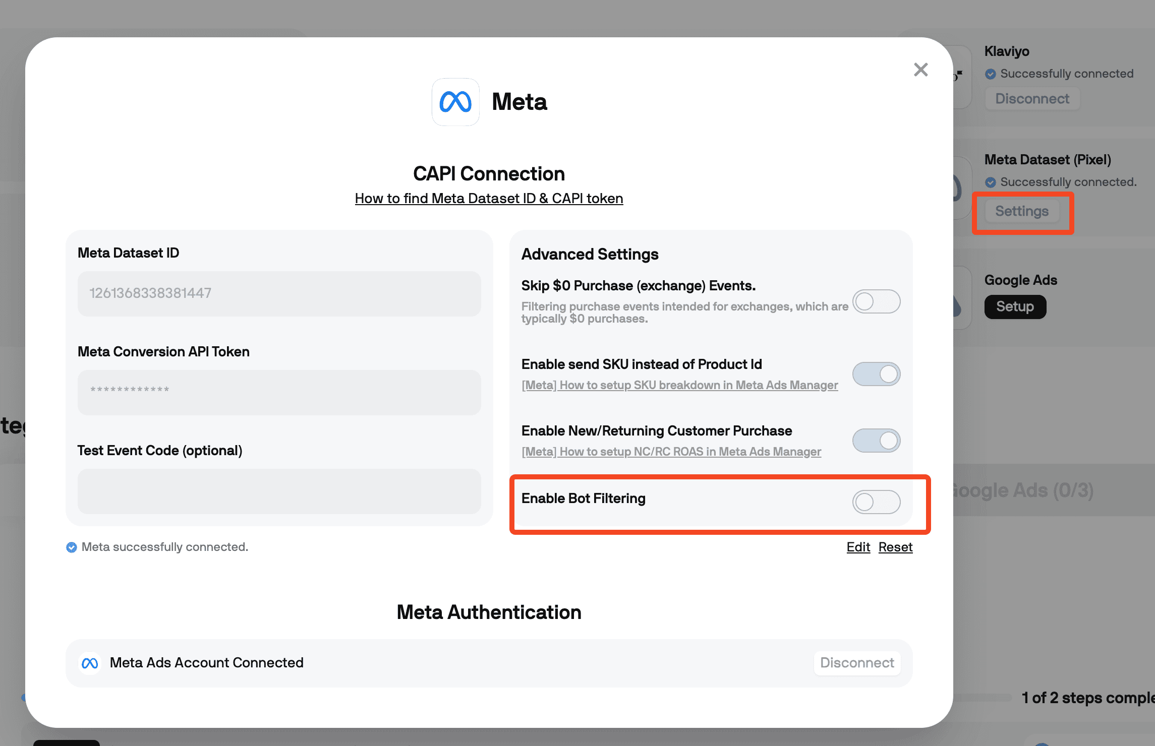Viewport: 1155px width, 746px height.
Task: Click the Test Event Code input field
Action: [x=279, y=491]
